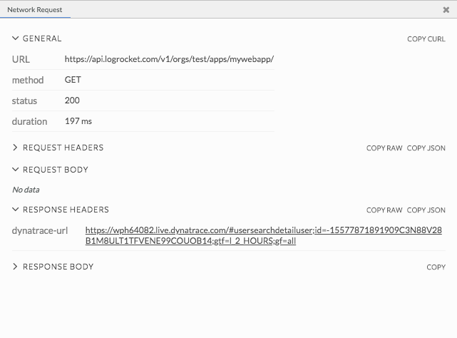Click the 200 status value

72,101
